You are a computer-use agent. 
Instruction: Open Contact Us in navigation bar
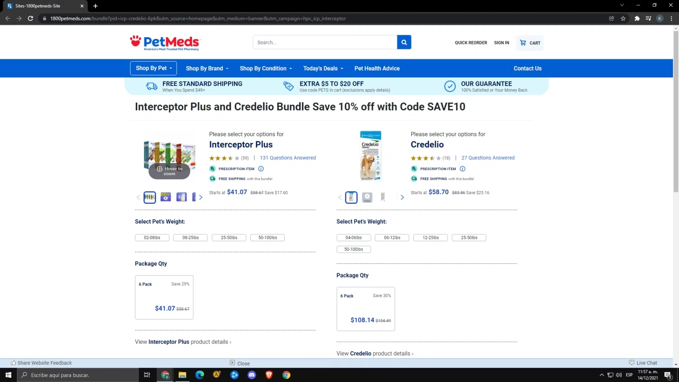tap(527, 68)
